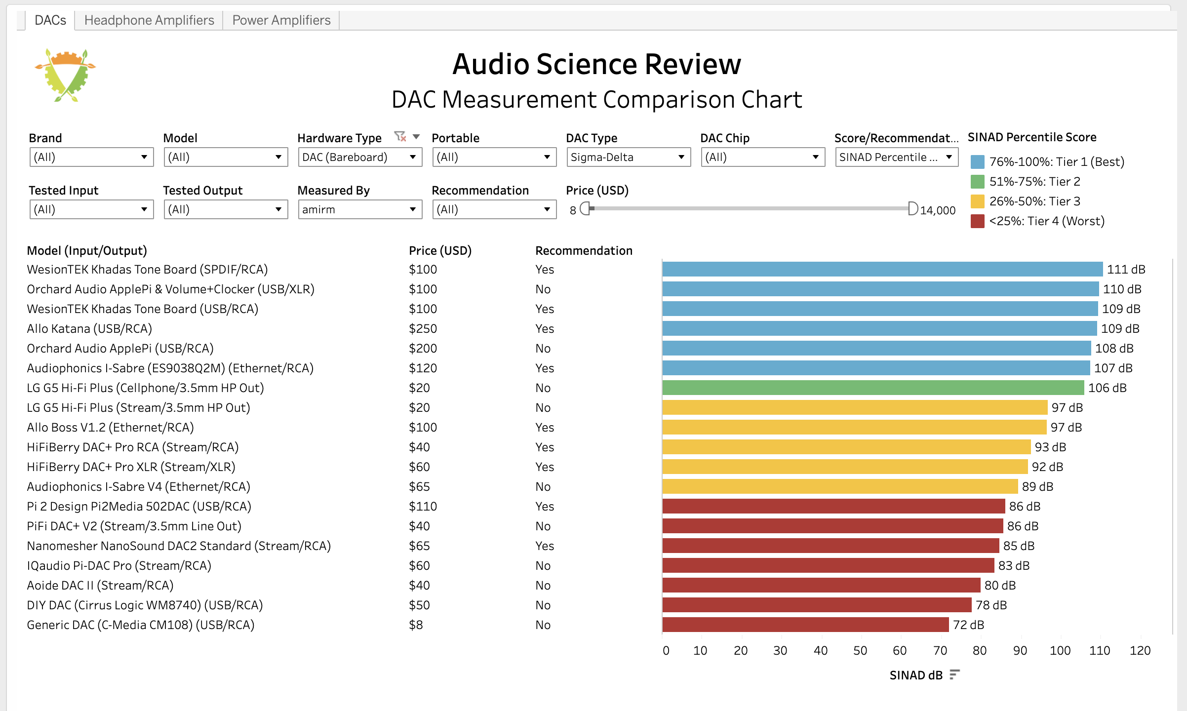The height and width of the screenshot is (711, 1187).
Task: Click the 'Recommendation' table column header
Action: [x=584, y=251]
